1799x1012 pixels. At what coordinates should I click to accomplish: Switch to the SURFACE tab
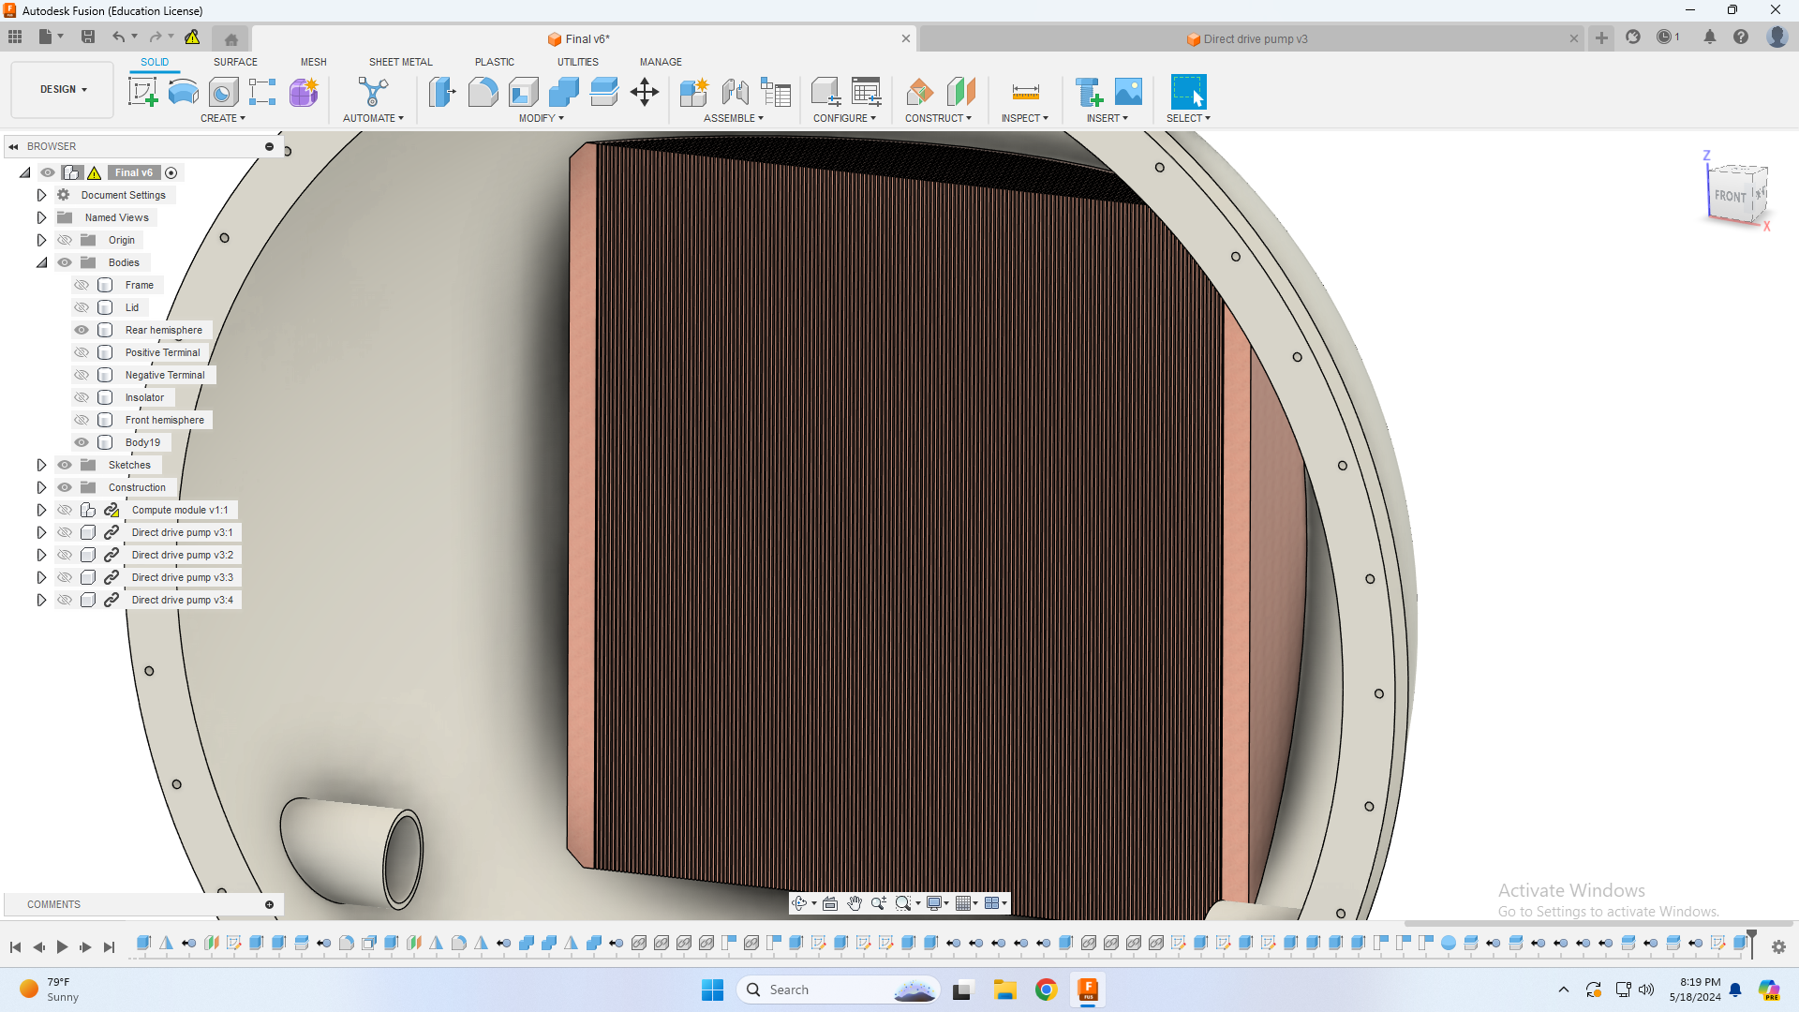(235, 62)
